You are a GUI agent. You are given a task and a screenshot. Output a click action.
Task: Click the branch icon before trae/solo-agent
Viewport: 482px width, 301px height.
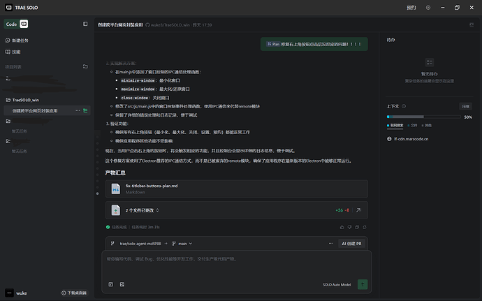click(x=112, y=244)
